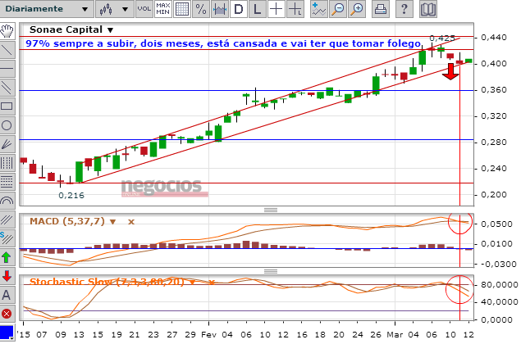Insert a green up arrow marker
This screenshot has width=521, height=344.
point(7,257)
